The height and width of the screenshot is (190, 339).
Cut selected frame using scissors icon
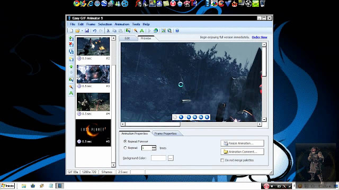108,31
